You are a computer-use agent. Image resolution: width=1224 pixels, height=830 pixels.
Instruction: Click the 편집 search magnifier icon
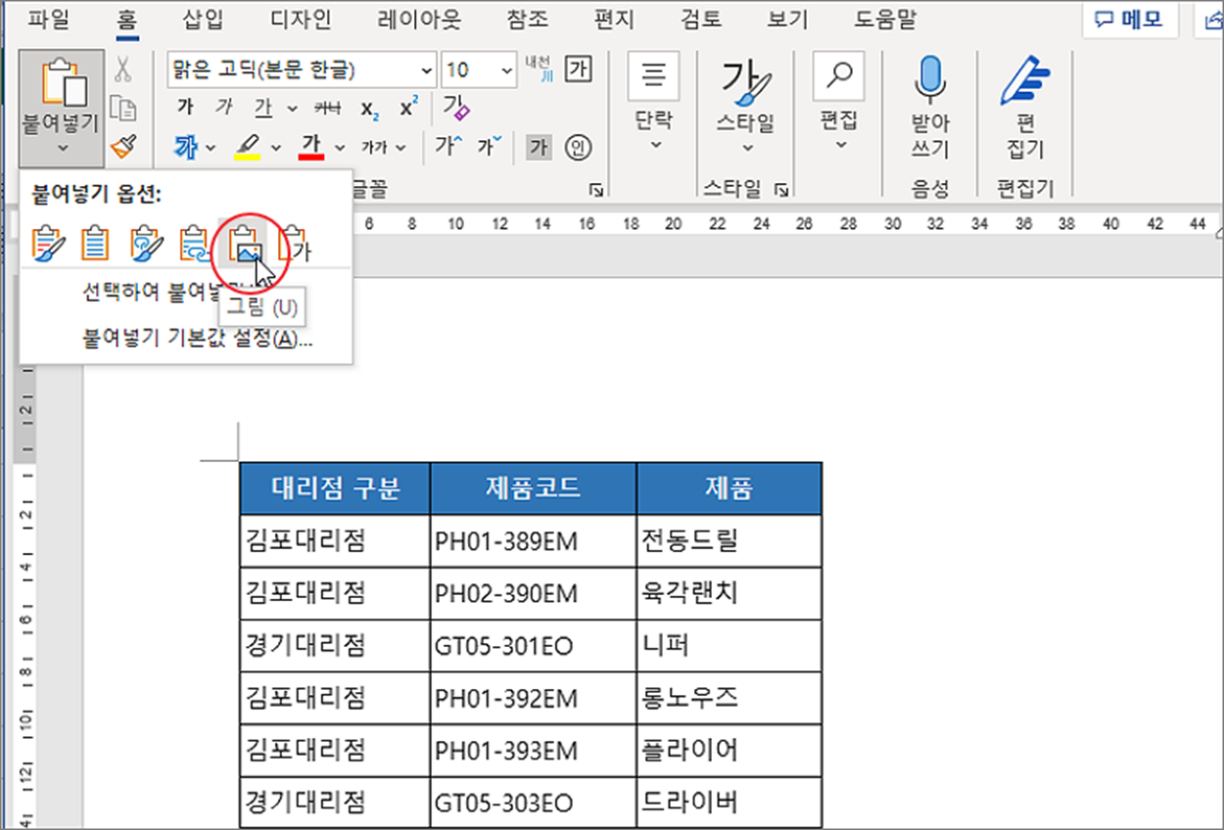coord(839,76)
